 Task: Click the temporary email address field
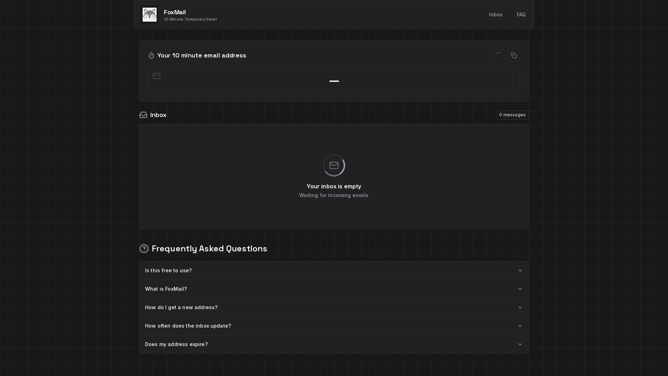[334, 80]
